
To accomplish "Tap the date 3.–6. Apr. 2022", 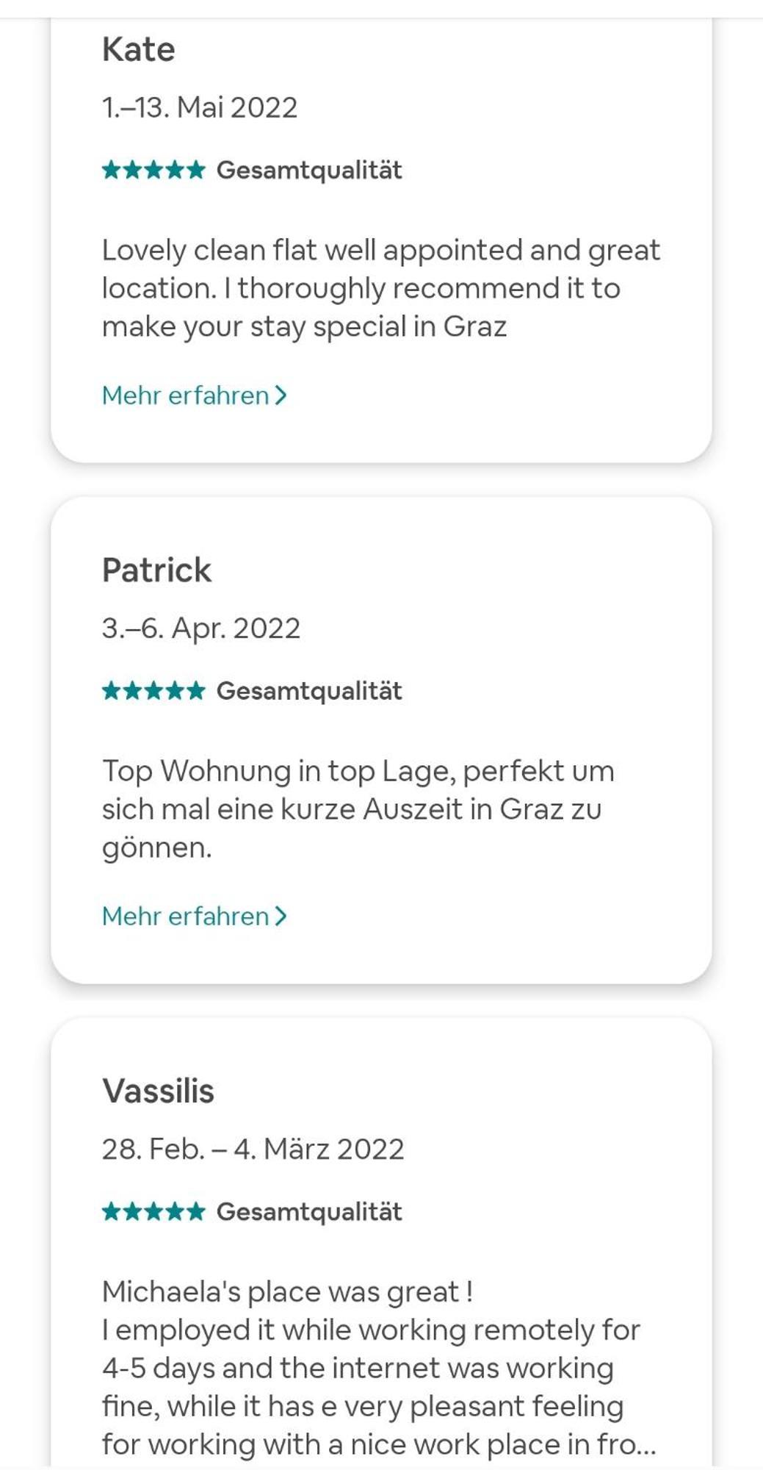I will tap(201, 629).
